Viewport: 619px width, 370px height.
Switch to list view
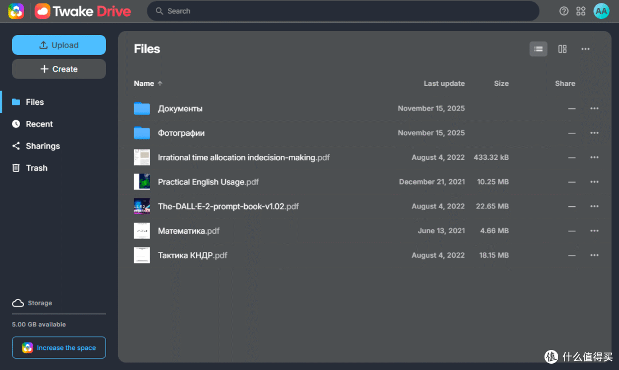(x=538, y=49)
